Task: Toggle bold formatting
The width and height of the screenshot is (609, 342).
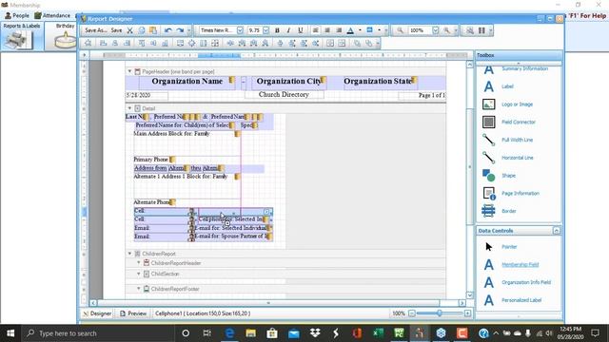Action: coord(277,30)
